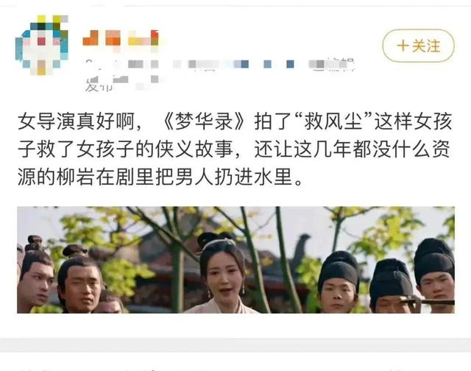471x371 pixels.
Task: Tap the last line mentioning 柳岩在剧里
Action: pyautogui.click(x=160, y=177)
